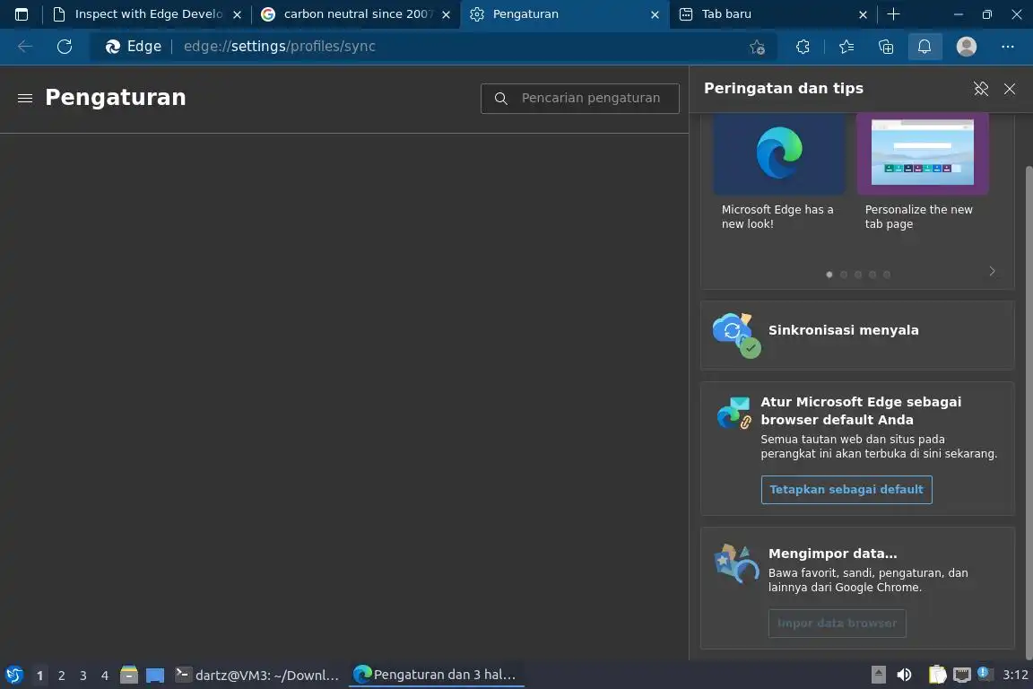Click the Edge logo in address bar

[x=113, y=46]
